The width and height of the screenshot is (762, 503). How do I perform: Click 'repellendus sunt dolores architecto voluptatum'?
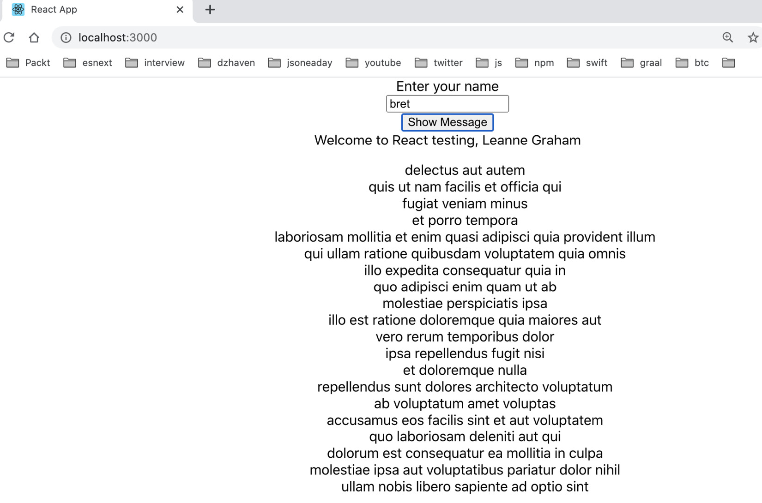(x=465, y=387)
